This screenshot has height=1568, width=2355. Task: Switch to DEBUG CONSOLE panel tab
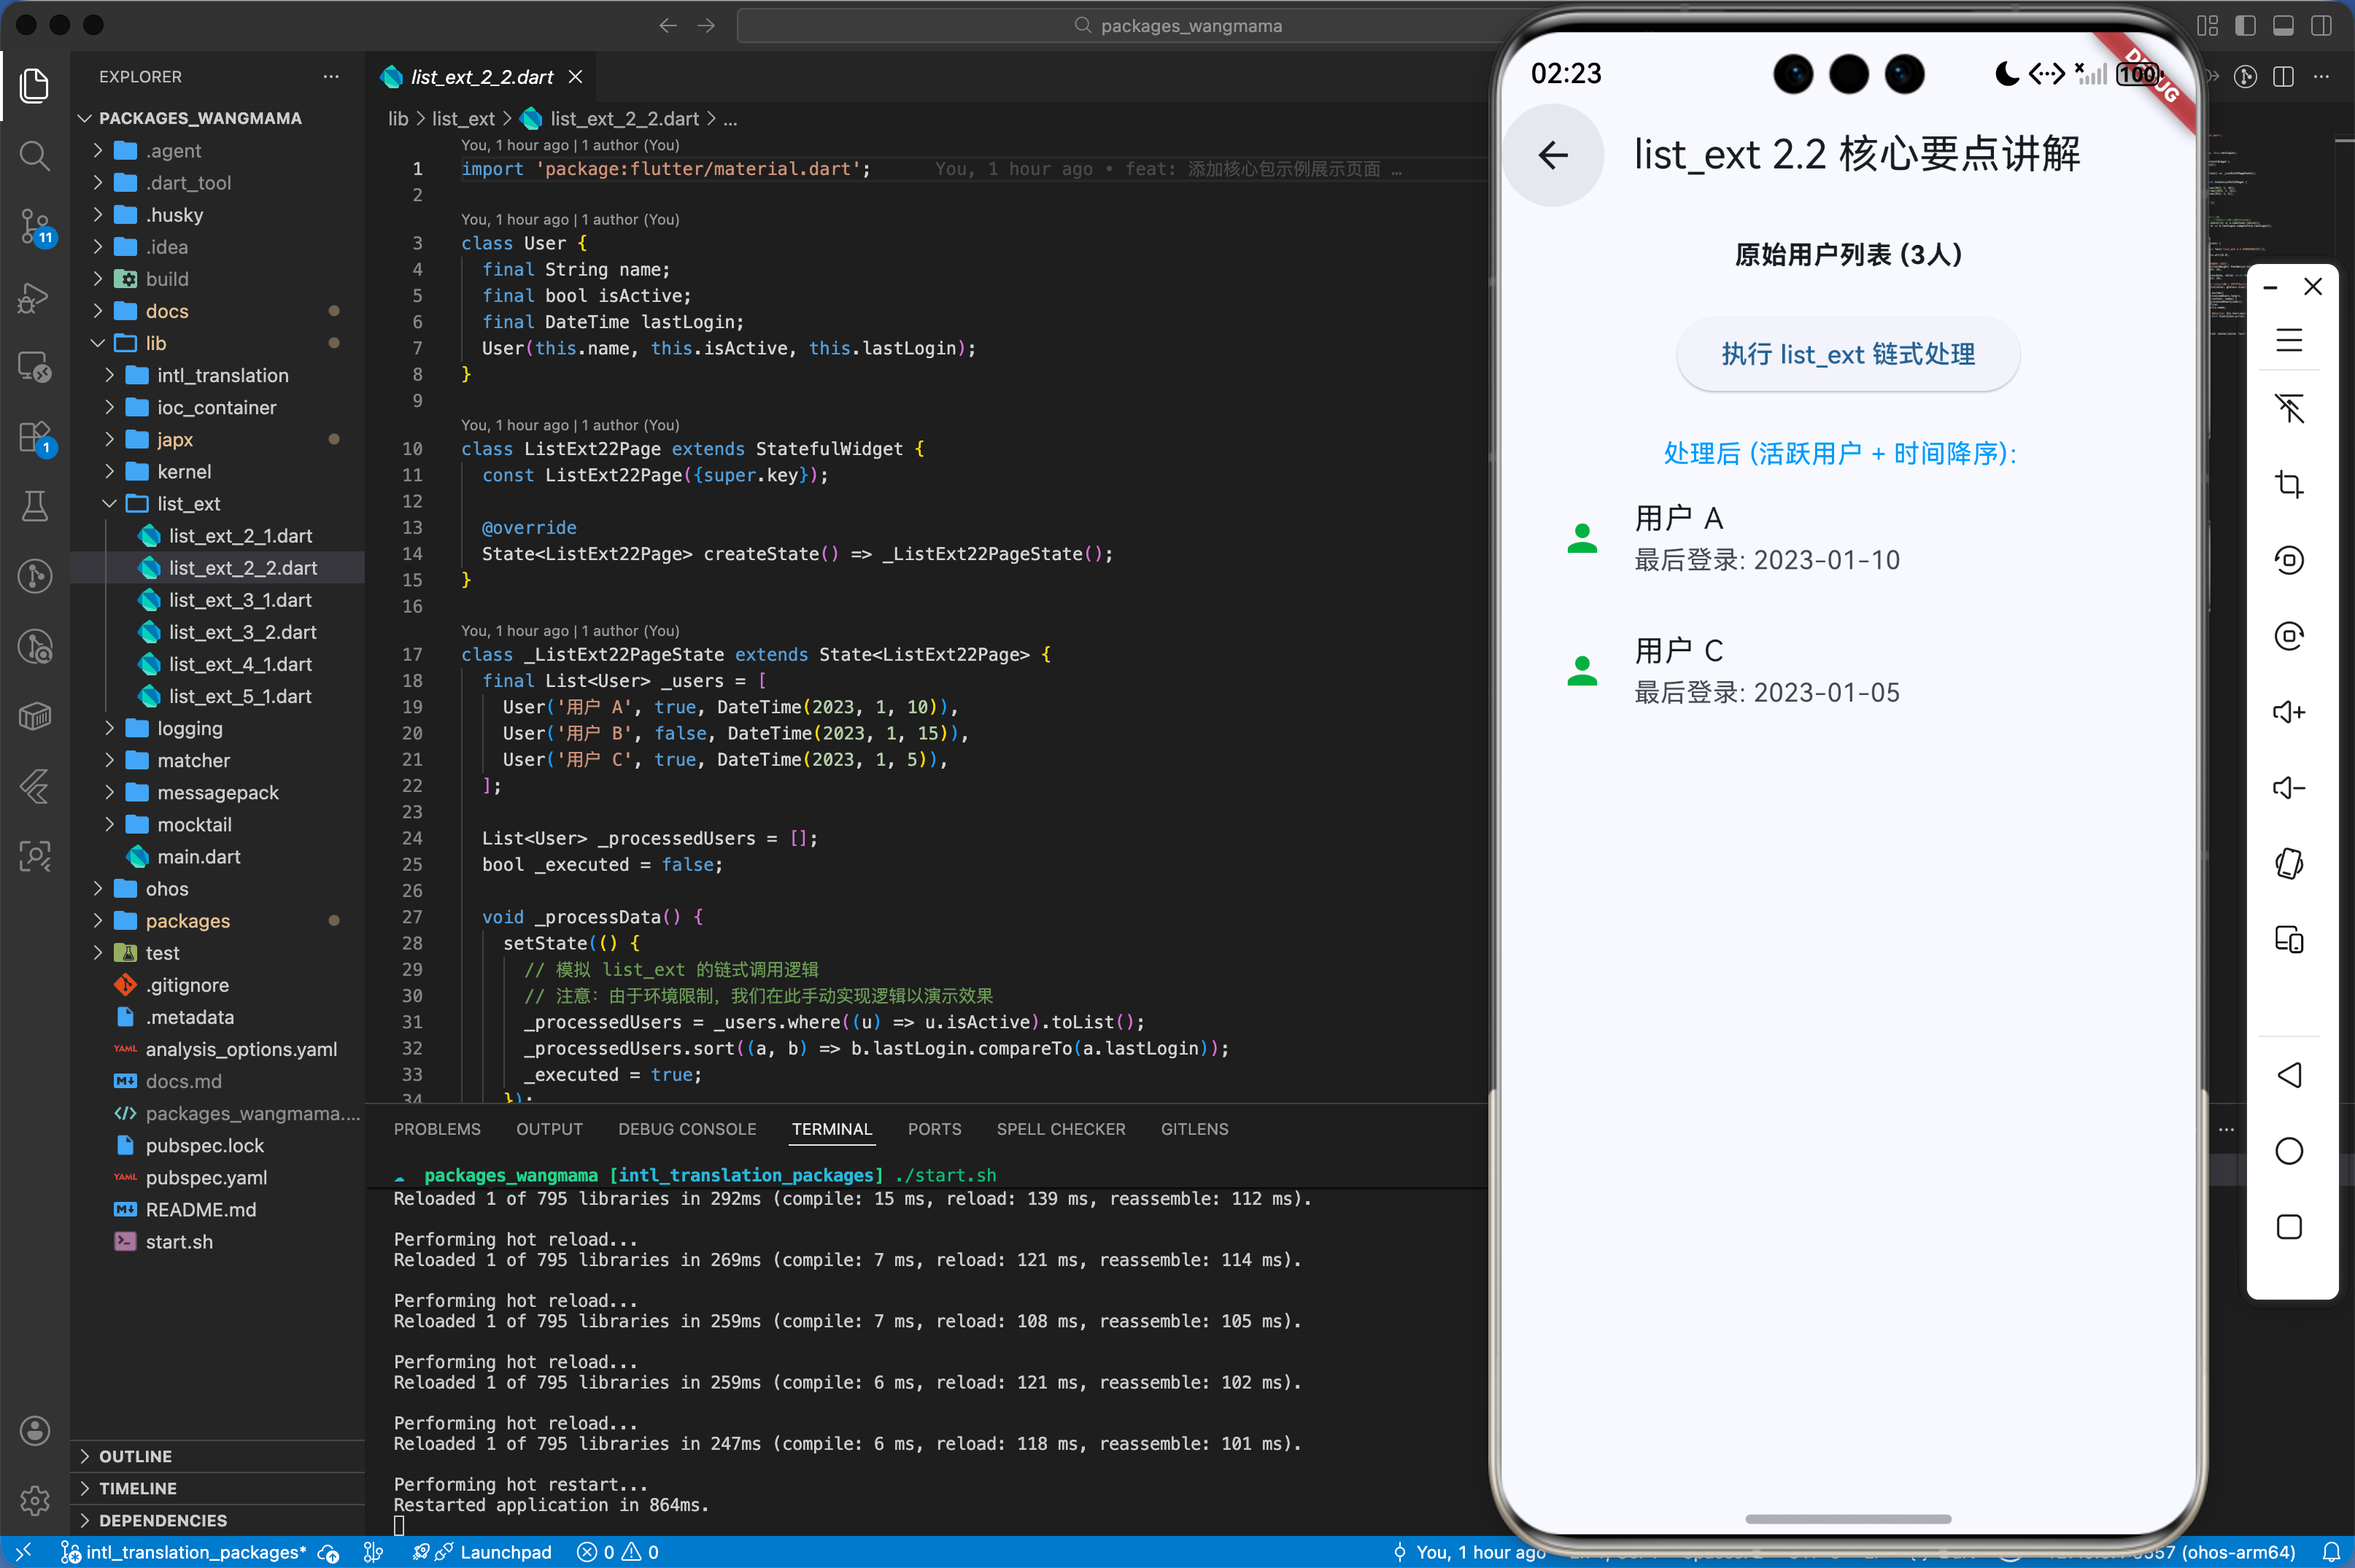[x=687, y=1129]
